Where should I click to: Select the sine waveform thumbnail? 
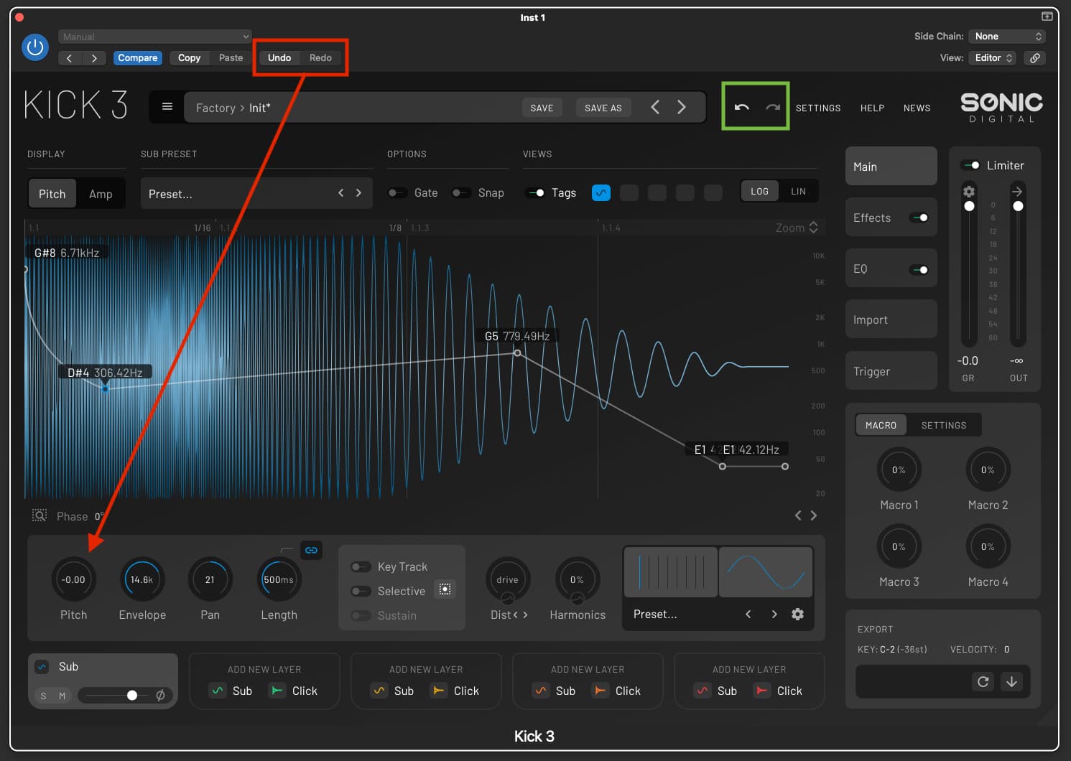766,572
